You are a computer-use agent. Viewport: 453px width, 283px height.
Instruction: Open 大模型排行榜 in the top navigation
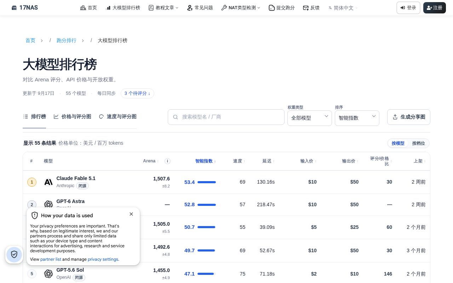[123, 8]
